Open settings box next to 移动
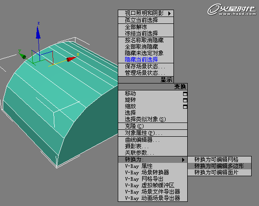Viewport: 259px width, 206px height. coord(185,94)
